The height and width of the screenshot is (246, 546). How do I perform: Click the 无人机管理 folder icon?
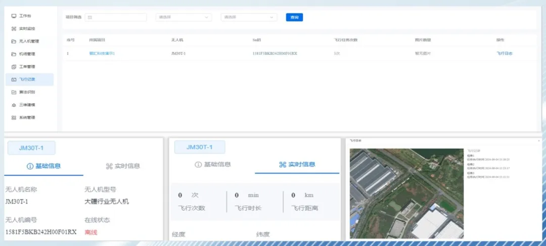pos(14,41)
